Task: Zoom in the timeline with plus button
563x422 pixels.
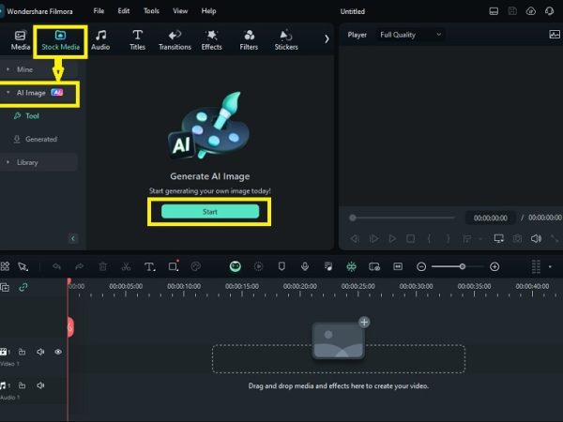Action: point(495,266)
